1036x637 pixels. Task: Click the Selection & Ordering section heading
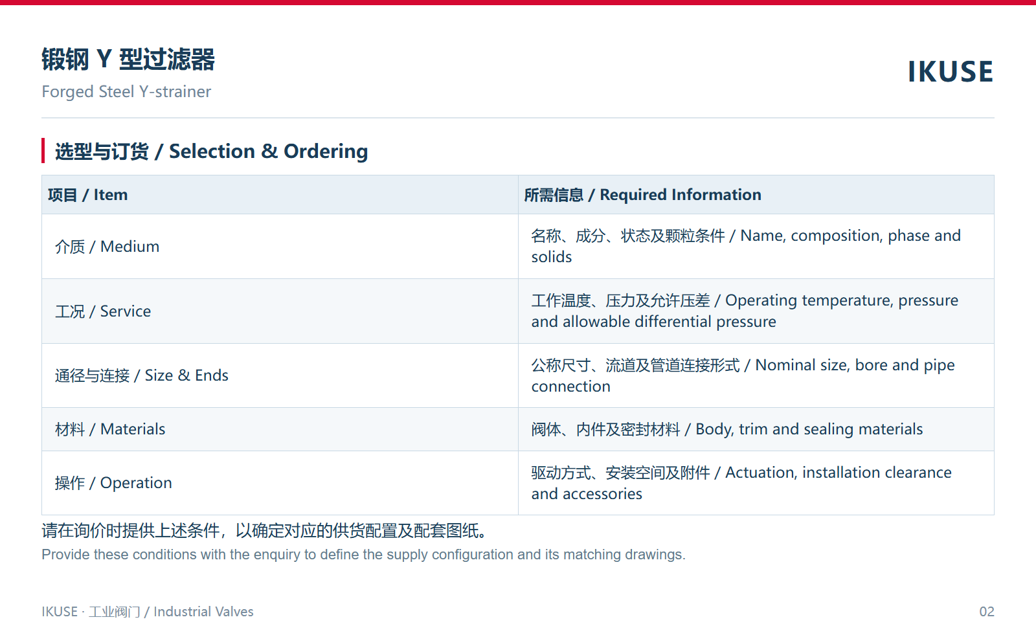(211, 151)
